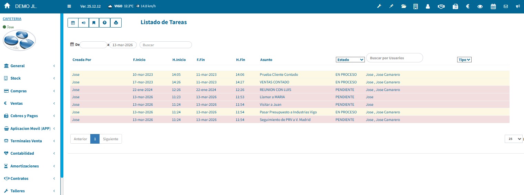The width and height of the screenshot is (524, 195).
Task: Open the task 'Llamar a MARIA'
Action: pos(272,97)
